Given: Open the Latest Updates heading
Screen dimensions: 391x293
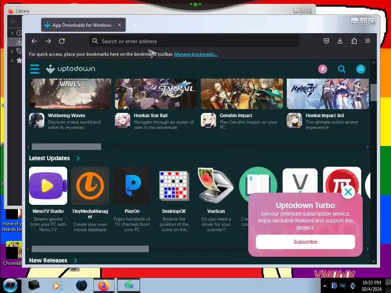Looking at the screenshot, I should pos(49,158).
